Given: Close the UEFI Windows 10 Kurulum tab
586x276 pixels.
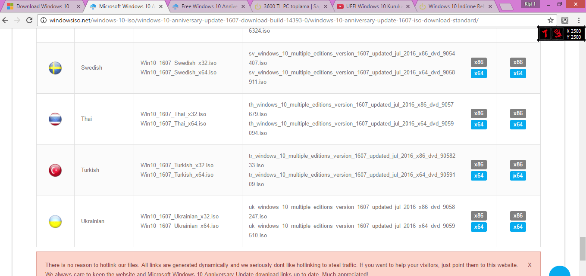Looking at the screenshot, I should click(x=409, y=6).
